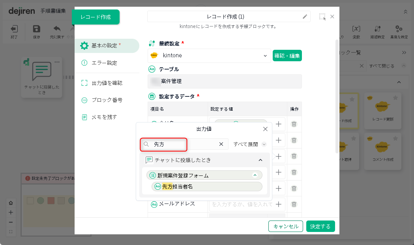The height and width of the screenshot is (245, 414).
Task: Click the trash icon in メールアドレス row
Action: tap(294, 204)
